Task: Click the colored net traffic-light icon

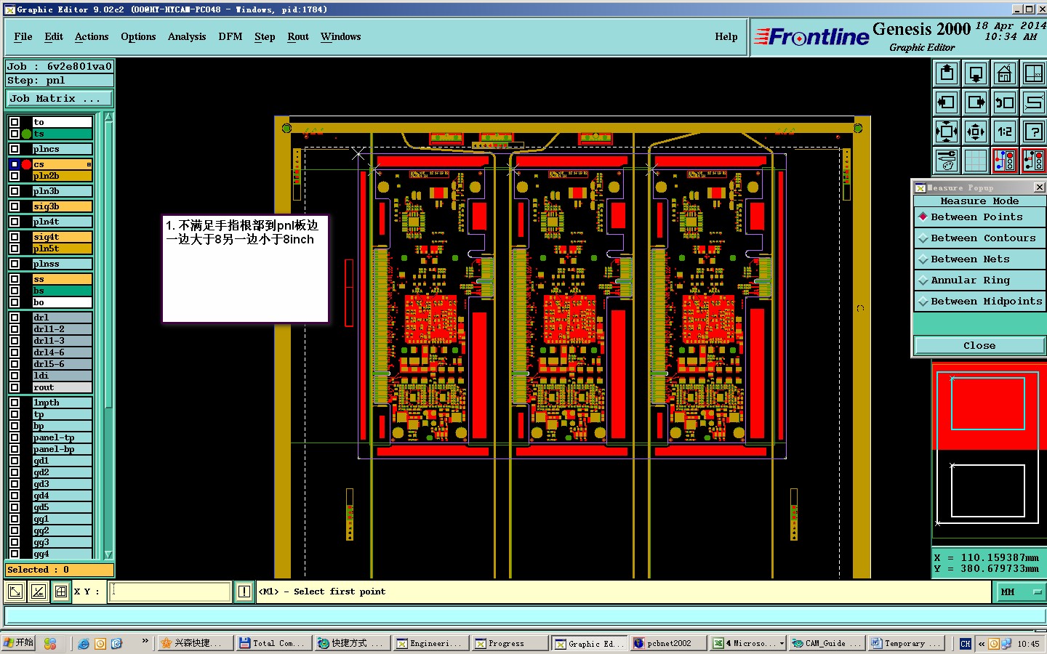Action: pyautogui.click(x=1005, y=161)
